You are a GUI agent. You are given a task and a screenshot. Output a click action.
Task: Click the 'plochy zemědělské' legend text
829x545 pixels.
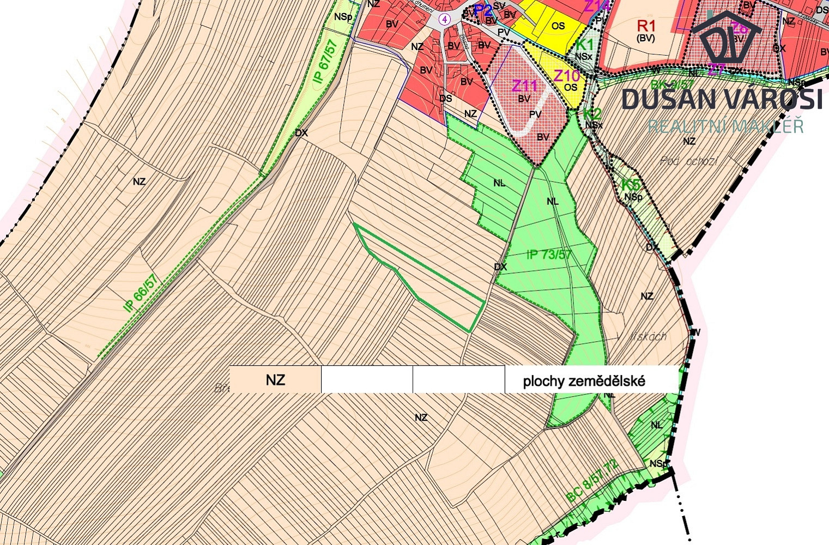[x=584, y=381]
